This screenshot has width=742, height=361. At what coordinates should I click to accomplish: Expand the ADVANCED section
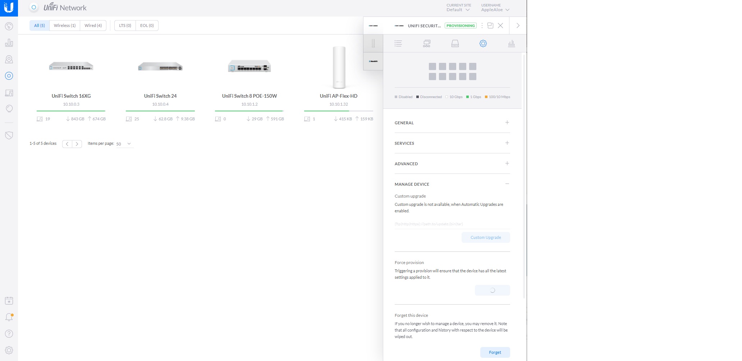pos(452,164)
